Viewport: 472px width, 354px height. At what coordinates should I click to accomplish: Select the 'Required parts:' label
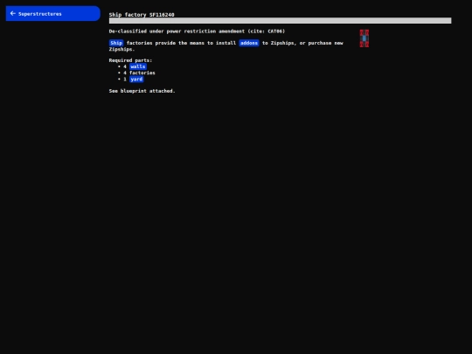[130, 60]
